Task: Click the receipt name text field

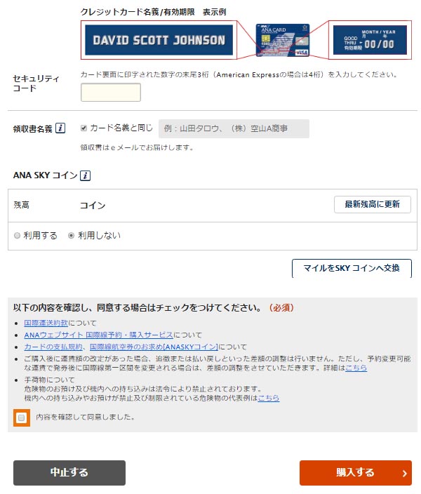Action: coord(234,128)
